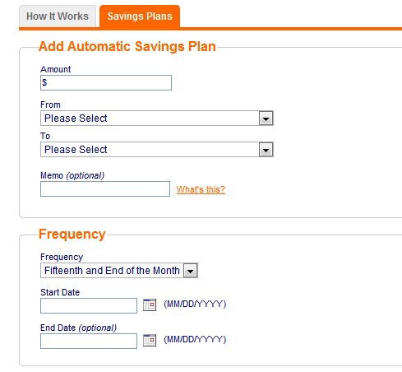
Task: Click the Memo (optional) label
Action: 72,175
